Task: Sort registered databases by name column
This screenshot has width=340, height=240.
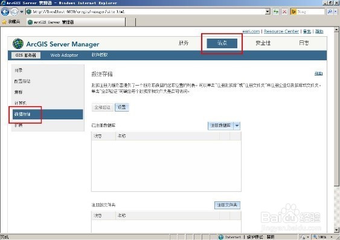Action: [x=167, y=136]
